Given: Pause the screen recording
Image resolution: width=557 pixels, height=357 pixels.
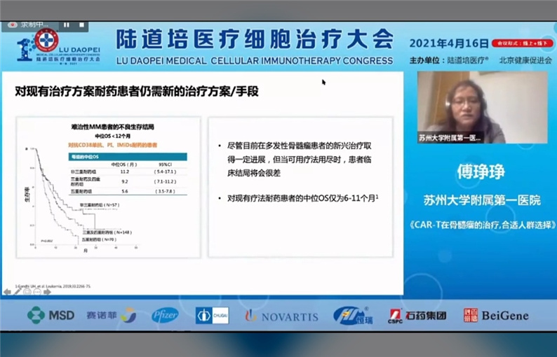Looking at the screenshot, I should coord(67,24).
